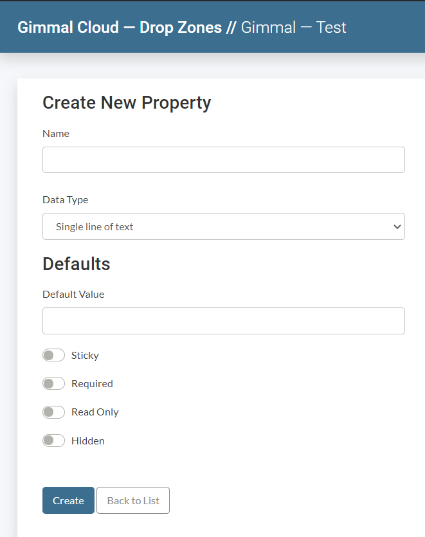Image resolution: width=425 pixels, height=537 pixels.
Task: Click the Defaults section heading
Action: pos(77,264)
